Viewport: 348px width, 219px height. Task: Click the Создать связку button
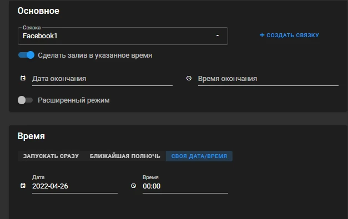pyautogui.click(x=289, y=35)
